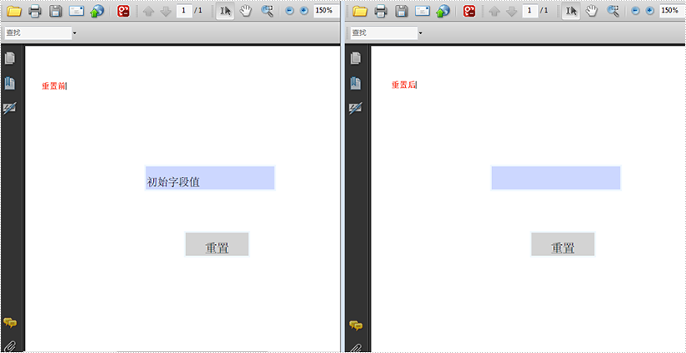Expand the 查找 dropdown arrow in left window

(x=74, y=33)
